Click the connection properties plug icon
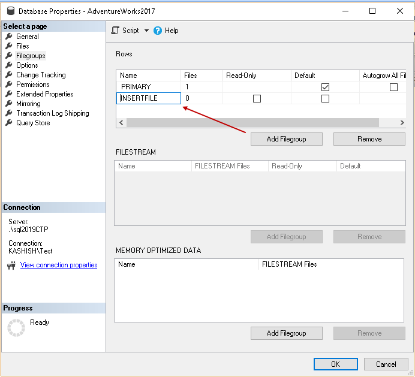 click(11, 266)
